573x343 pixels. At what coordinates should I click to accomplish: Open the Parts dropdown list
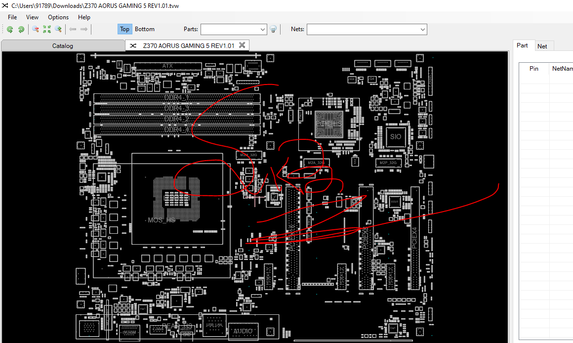click(263, 29)
